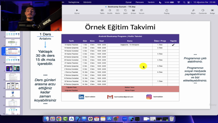Select slide 3 thumbnail in the navigator
This screenshot has width=218, height=123.
tap(13, 35)
